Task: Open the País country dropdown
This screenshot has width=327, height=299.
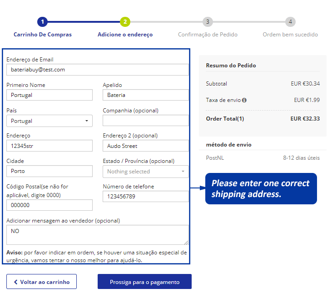Action: (50, 121)
